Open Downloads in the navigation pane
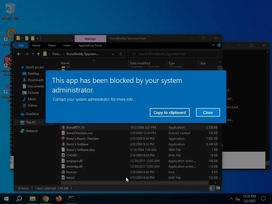272x204 pixels. point(36,80)
